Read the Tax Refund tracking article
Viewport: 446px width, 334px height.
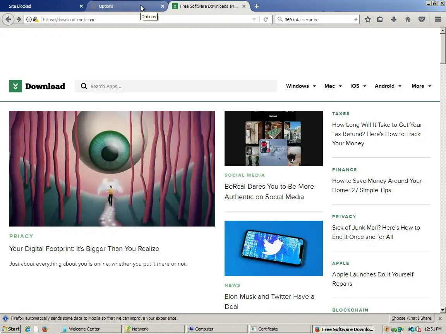[x=377, y=134]
